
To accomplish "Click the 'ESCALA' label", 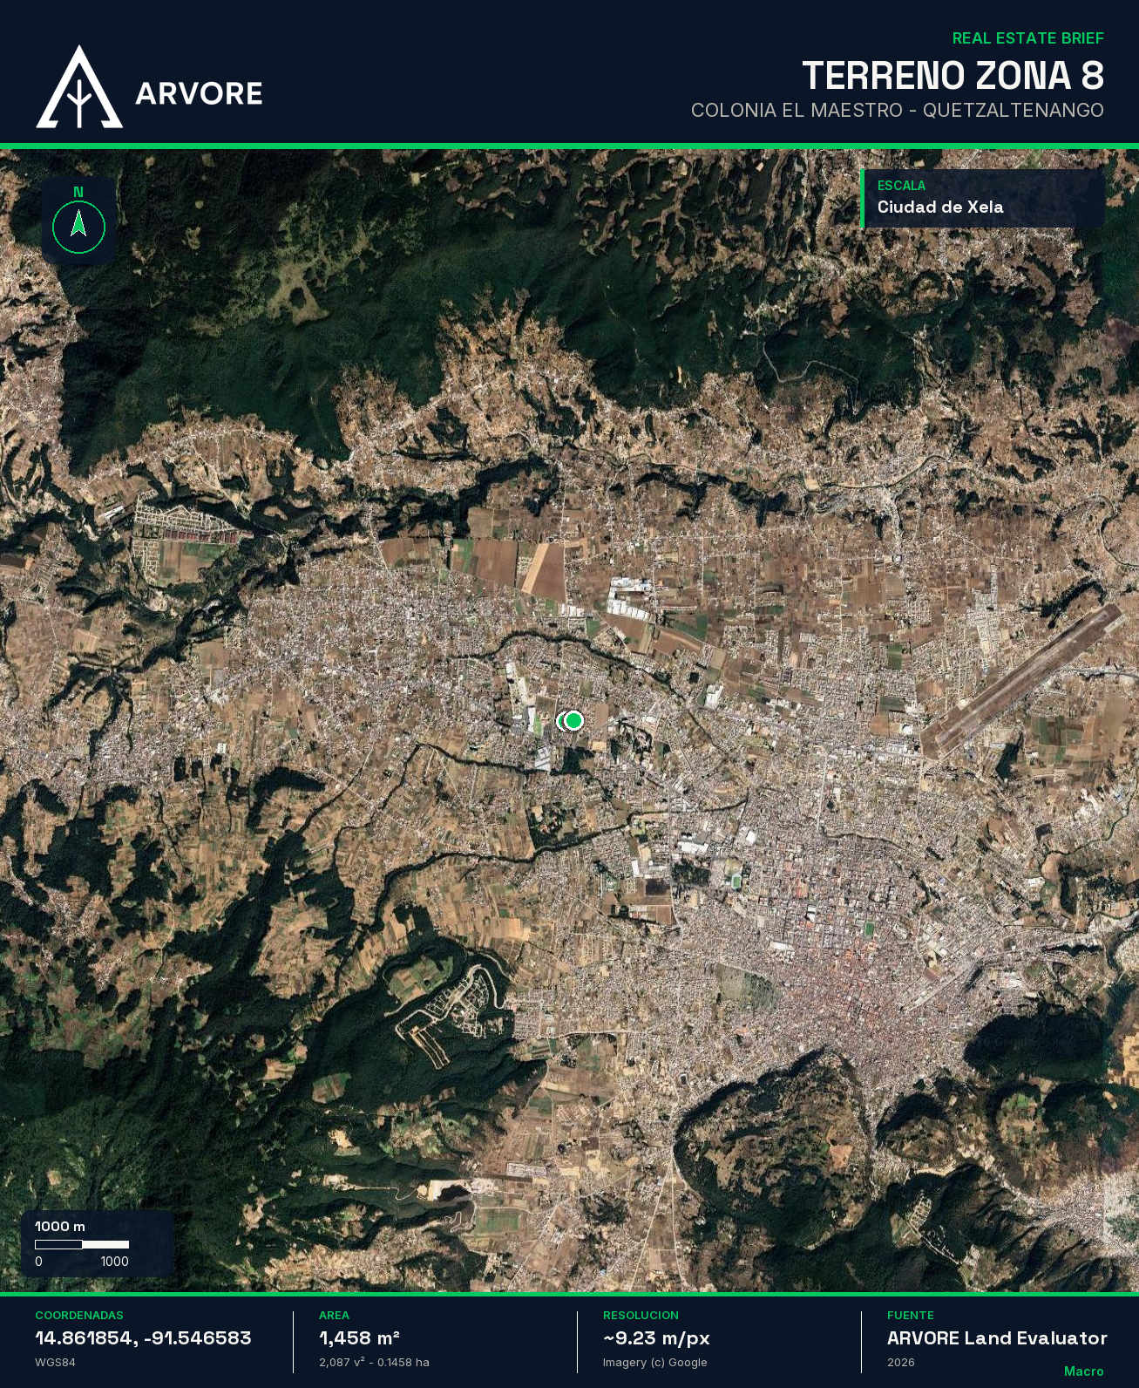I will tap(901, 186).
